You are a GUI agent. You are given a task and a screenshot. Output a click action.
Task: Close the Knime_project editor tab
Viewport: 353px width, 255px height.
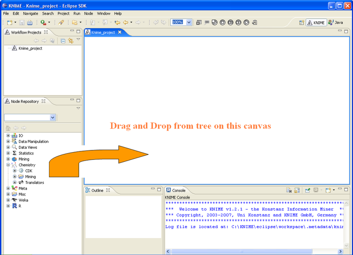[x=120, y=32]
